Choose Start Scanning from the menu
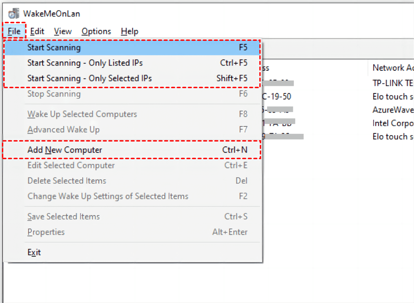 pyautogui.click(x=54, y=48)
